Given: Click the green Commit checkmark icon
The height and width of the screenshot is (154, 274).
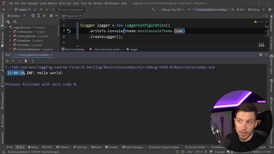Looking at the screenshot, I should click(x=47, y=9).
